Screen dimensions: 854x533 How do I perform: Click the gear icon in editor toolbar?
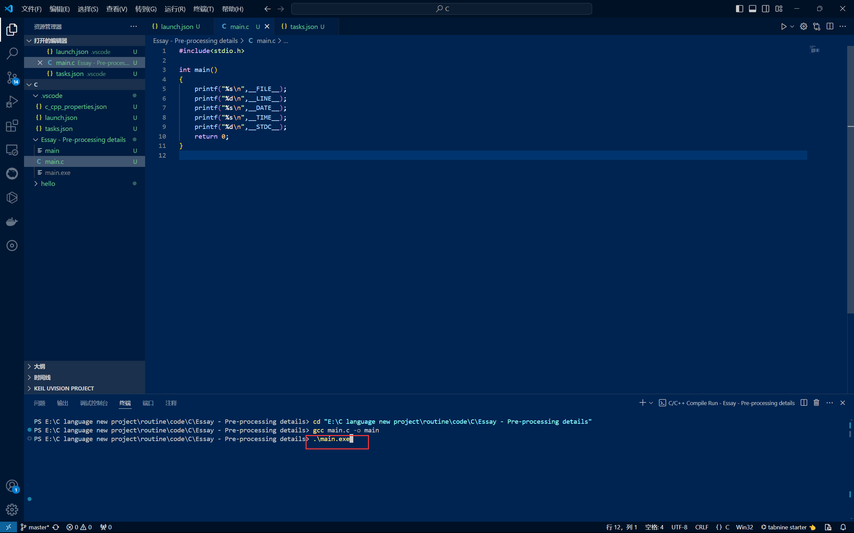(x=804, y=27)
